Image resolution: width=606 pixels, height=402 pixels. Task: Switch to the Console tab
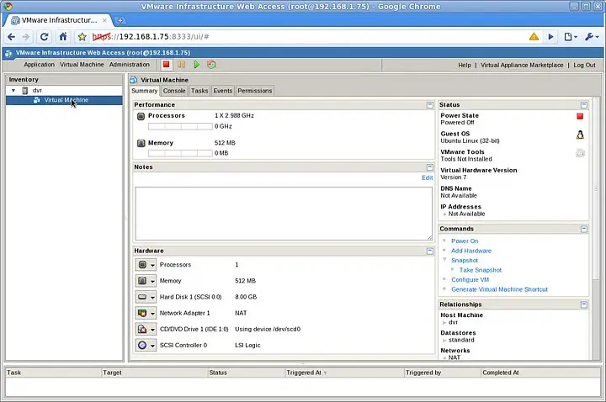click(x=174, y=91)
